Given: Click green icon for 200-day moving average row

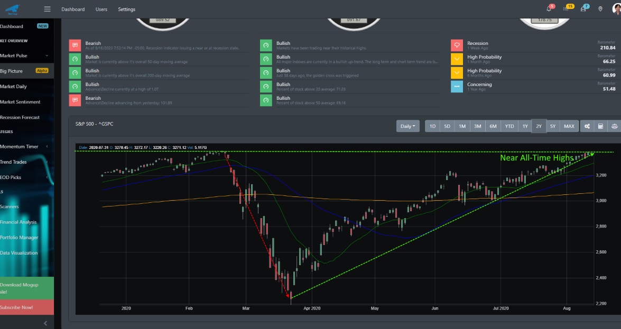Looking at the screenshot, I should pos(75,73).
